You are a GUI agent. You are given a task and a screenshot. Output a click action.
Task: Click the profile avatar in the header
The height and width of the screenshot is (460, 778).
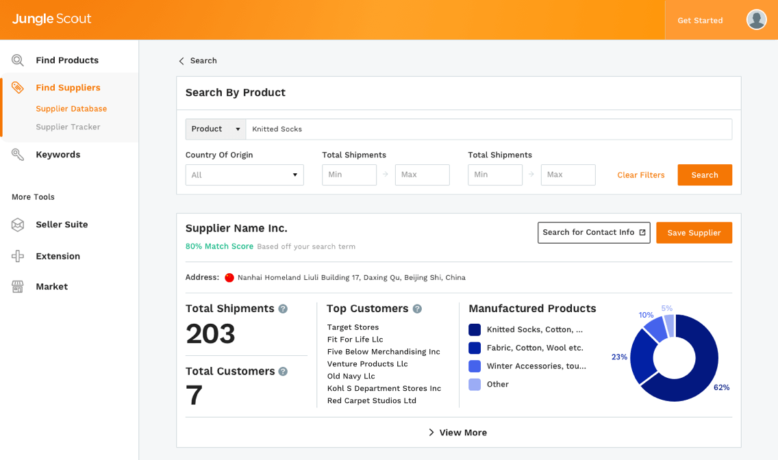756,20
